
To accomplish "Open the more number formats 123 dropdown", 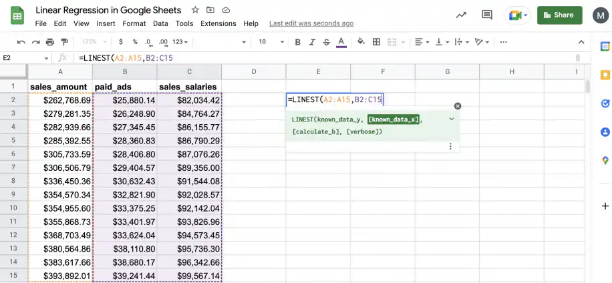I will tap(180, 41).
